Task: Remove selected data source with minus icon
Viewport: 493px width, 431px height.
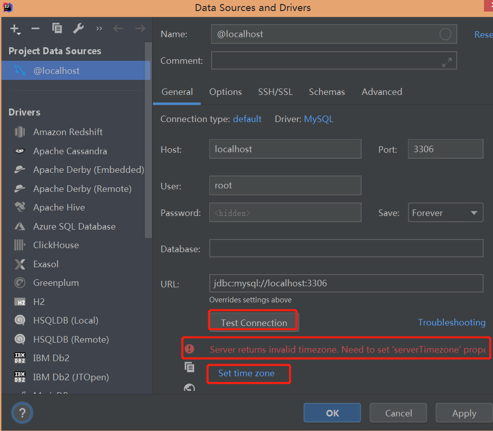Action: click(x=36, y=29)
